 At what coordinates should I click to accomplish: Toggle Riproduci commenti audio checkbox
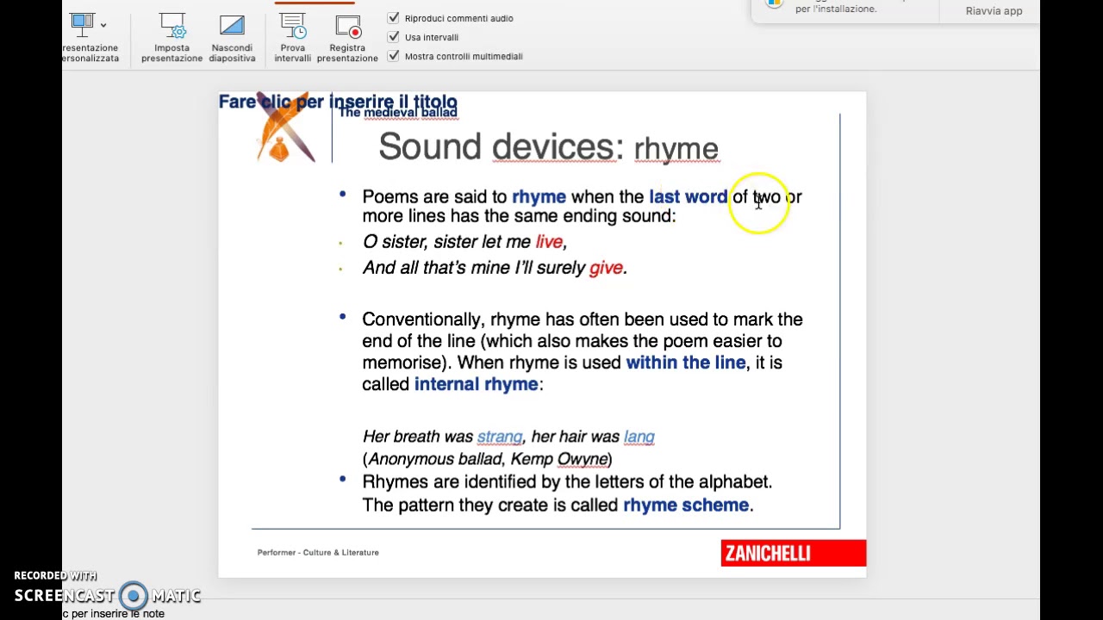coord(394,17)
